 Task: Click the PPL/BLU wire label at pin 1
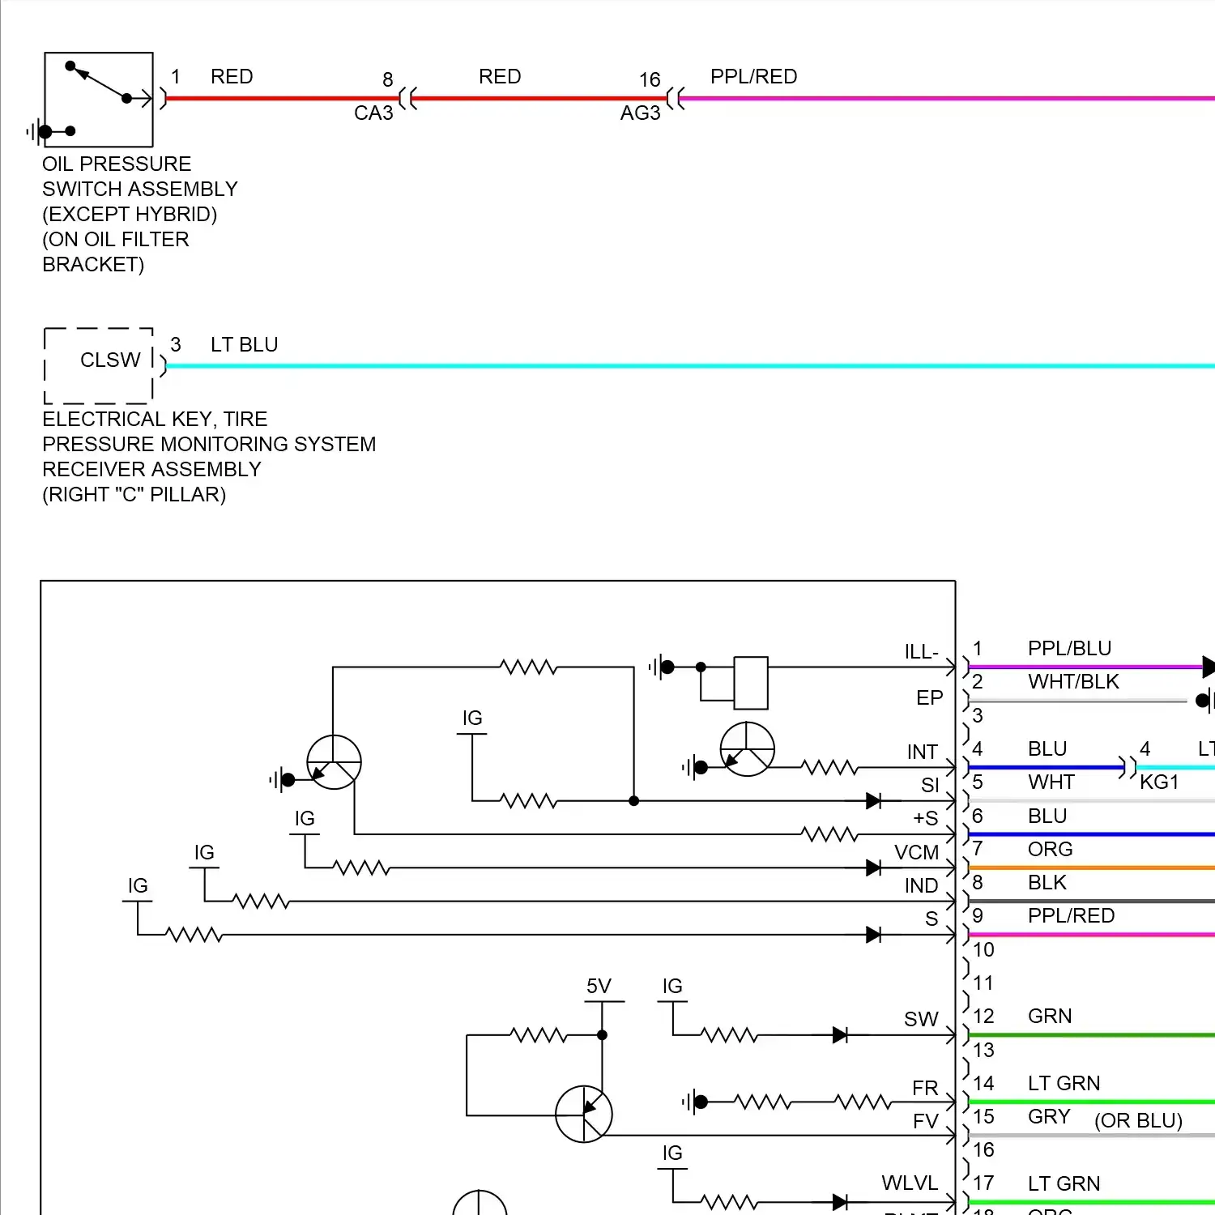click(x=1069, y=648)
